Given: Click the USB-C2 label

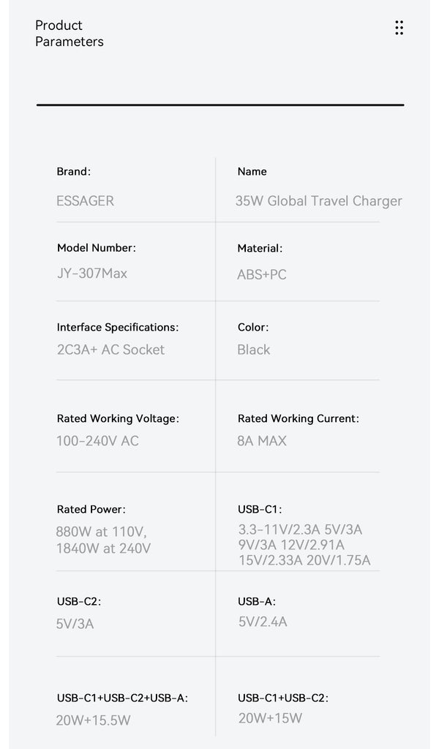Looking at the screenshot, I should [78, 601].
